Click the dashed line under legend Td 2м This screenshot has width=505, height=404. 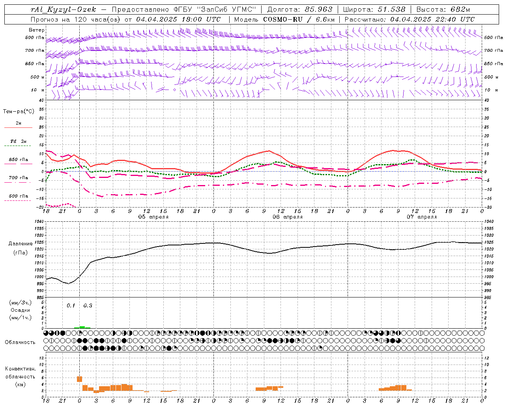[17, 146]
